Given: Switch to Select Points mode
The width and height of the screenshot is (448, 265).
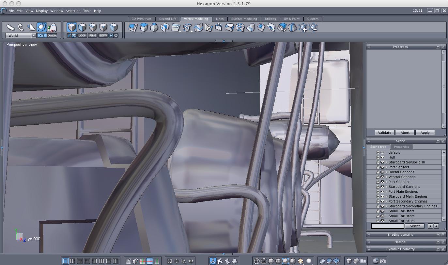Looking at the screenshot, I should [x=103, y=27].
